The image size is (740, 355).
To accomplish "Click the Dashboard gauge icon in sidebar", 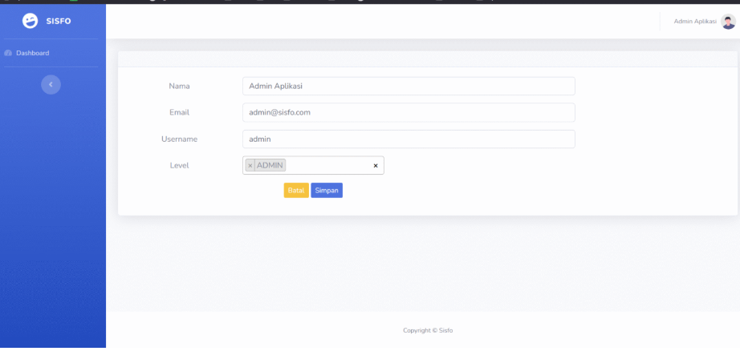I will pyautogui.click(x=8, y=53).
